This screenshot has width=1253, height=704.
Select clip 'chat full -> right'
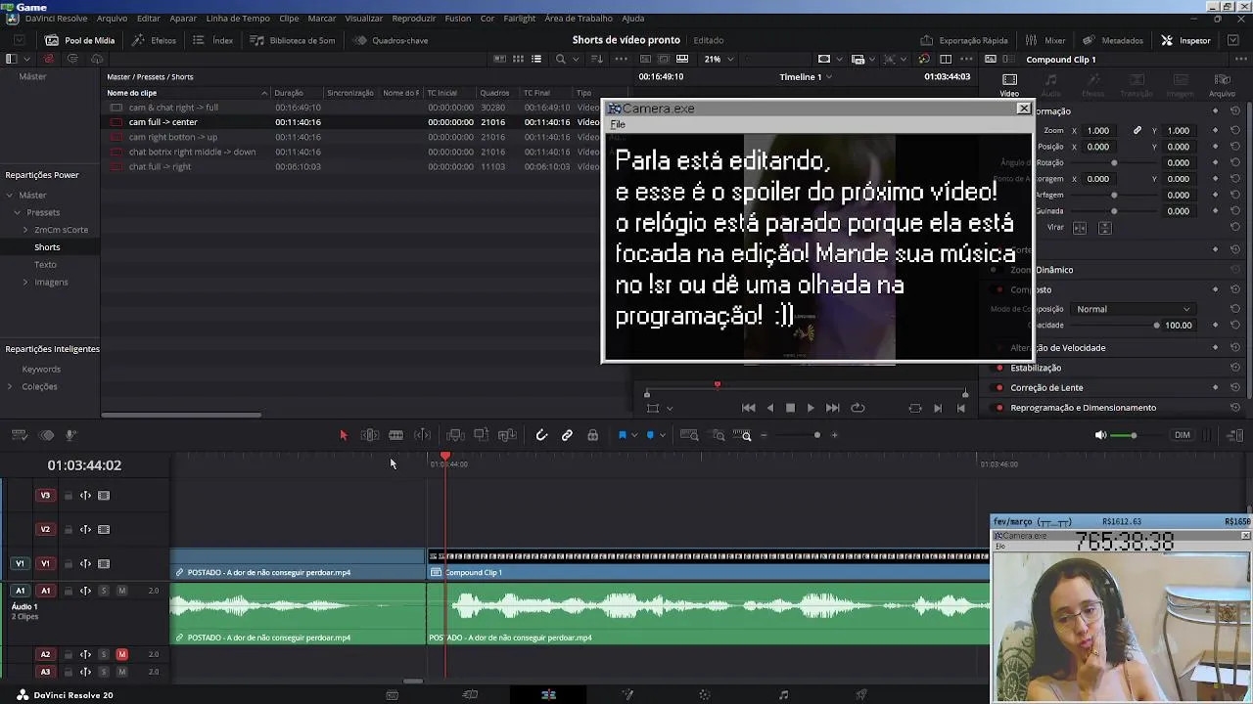pos(160,166)
